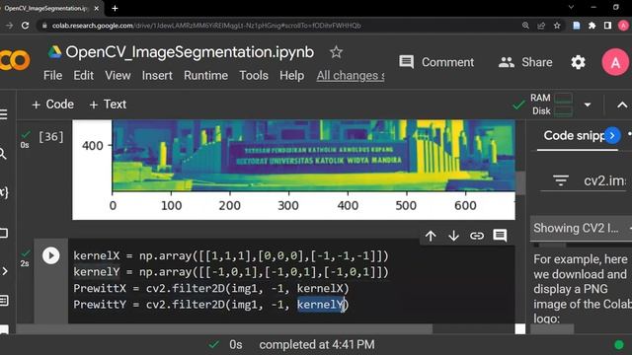Screen dimensions: 632x355
Task: Open the files folder sidebar icon
Action: (4, 233)
